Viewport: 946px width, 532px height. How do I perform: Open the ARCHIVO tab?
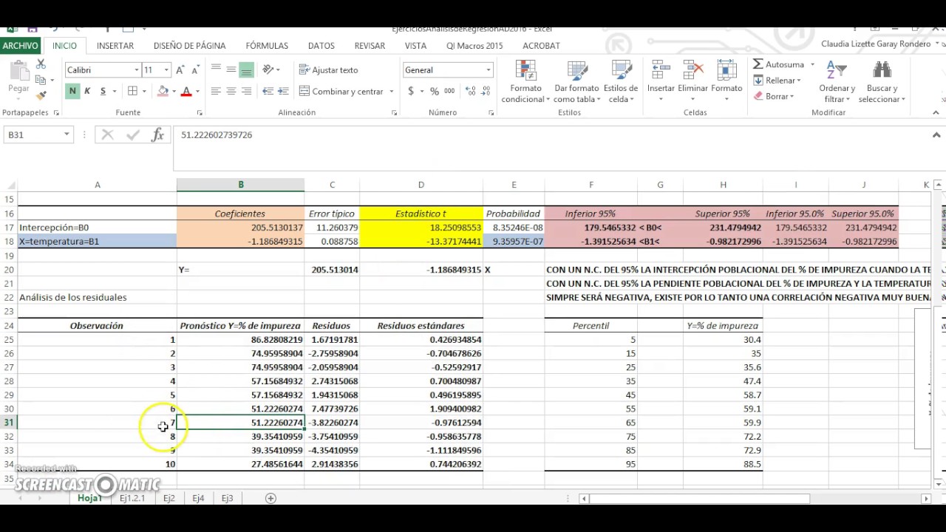click(20, 46)
